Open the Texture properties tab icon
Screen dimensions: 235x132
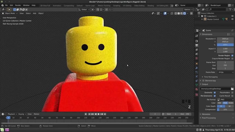coord(197,95)
